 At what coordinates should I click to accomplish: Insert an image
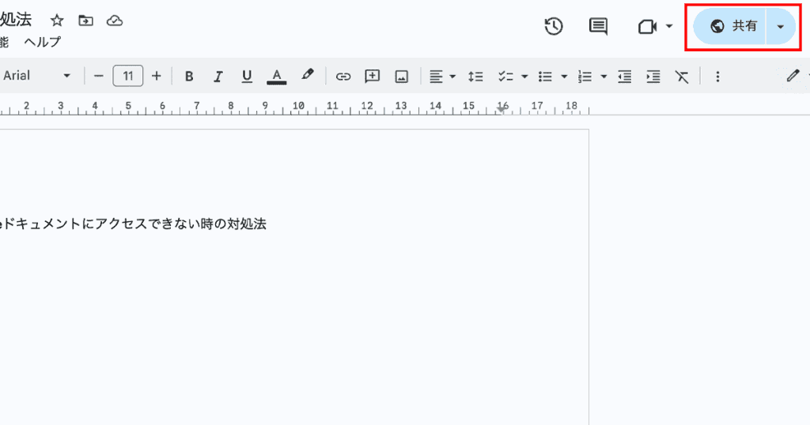point(401,77)
